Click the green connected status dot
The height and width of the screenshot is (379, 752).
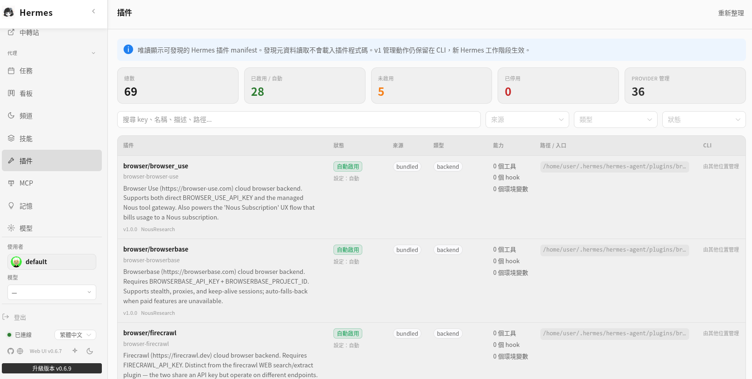pyautogui.click(x=9, y=335)
